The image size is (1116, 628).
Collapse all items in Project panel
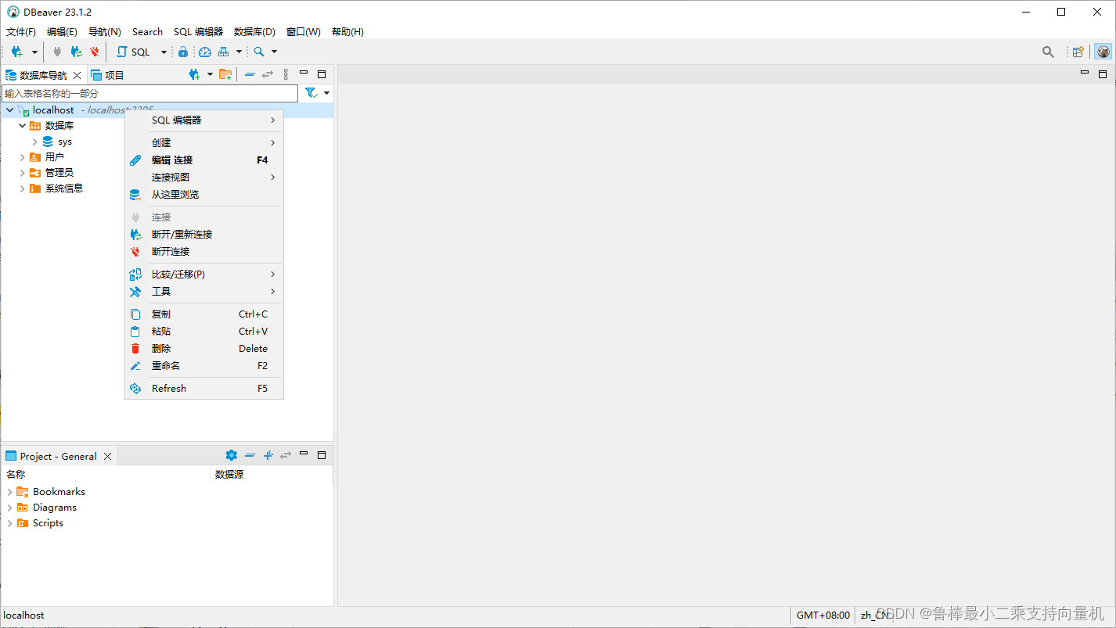pyautogui.click(x=250, y=455)
